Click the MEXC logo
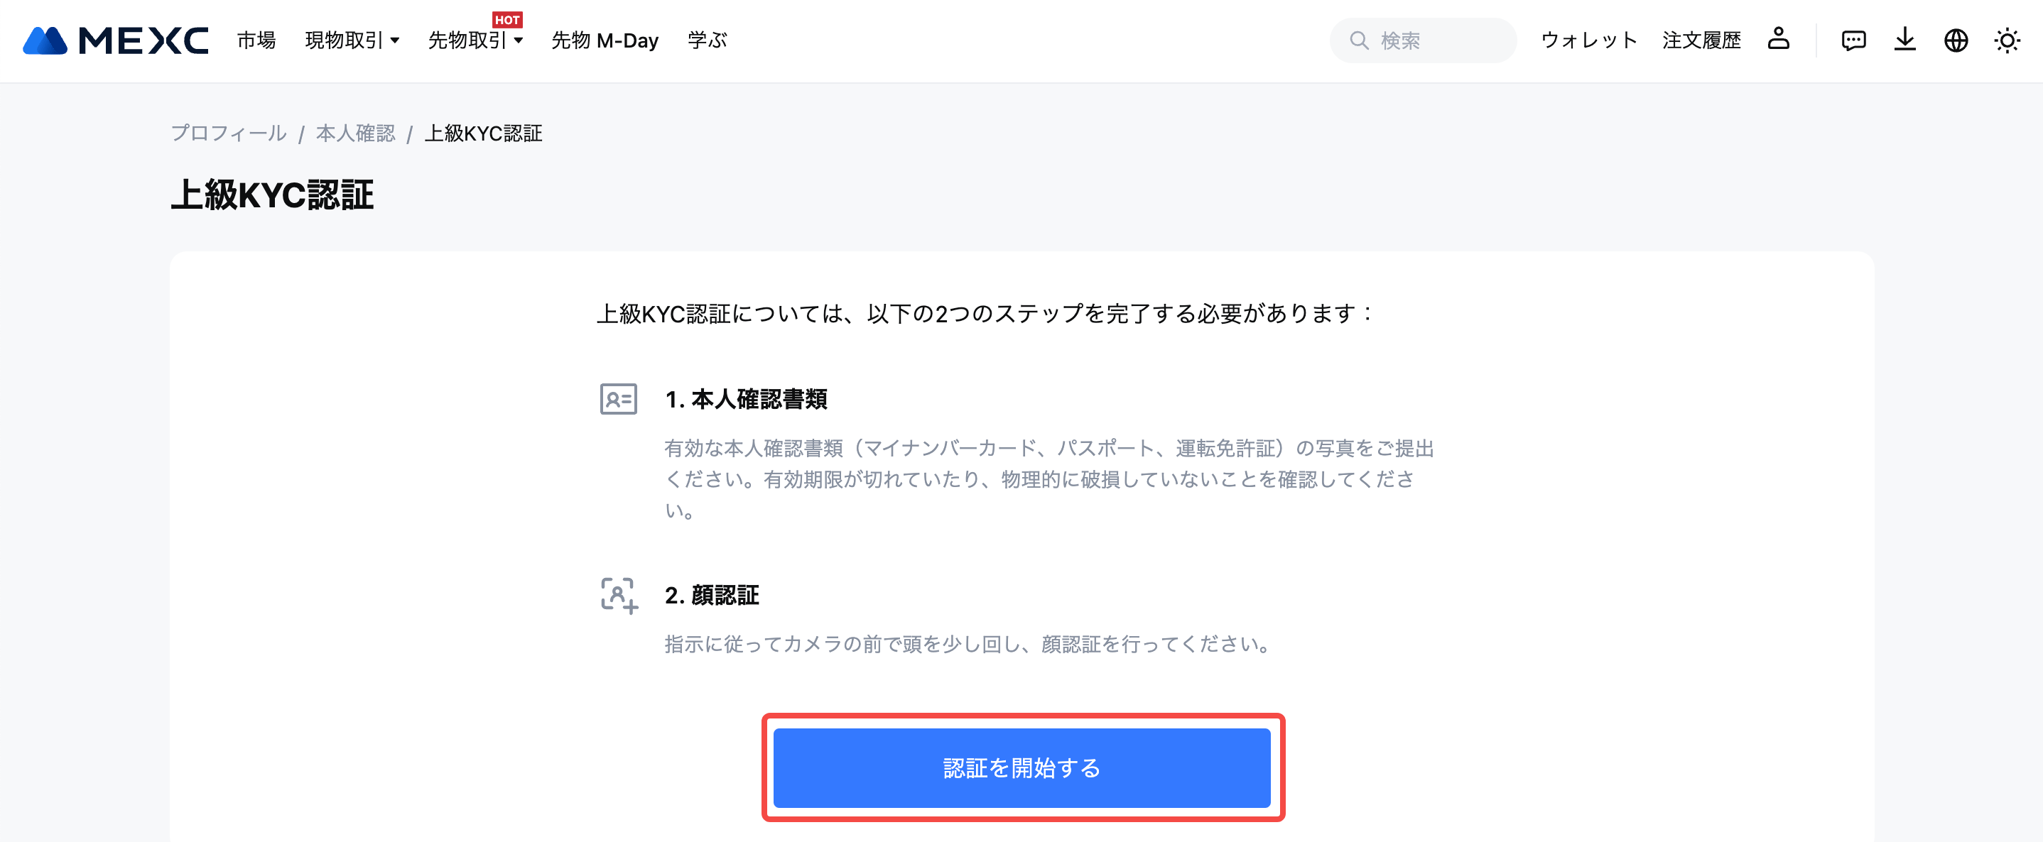This screenshot has height=842, width=2043. (116, 40)
